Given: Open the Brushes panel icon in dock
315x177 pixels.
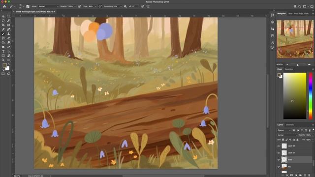Looking at the screenshot, I should pos(272,48).
